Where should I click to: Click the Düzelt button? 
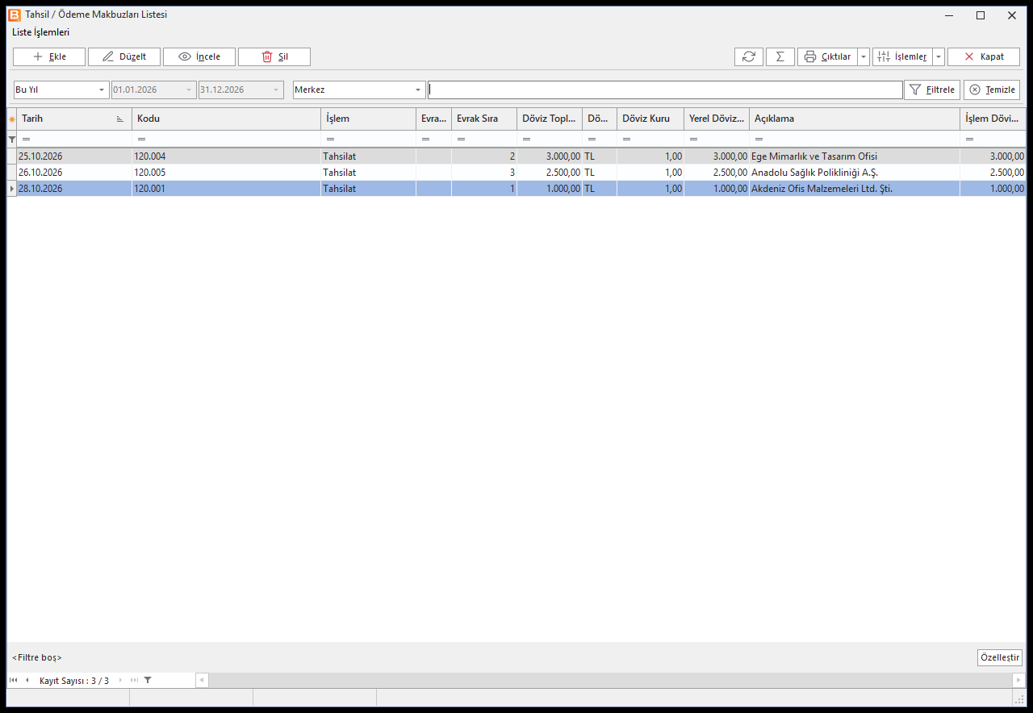point(124,56)
